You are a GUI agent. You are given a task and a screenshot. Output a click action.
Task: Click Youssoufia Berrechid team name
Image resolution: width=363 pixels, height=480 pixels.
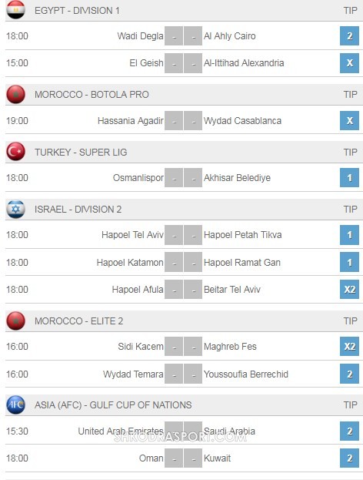[x=246, y=374]
